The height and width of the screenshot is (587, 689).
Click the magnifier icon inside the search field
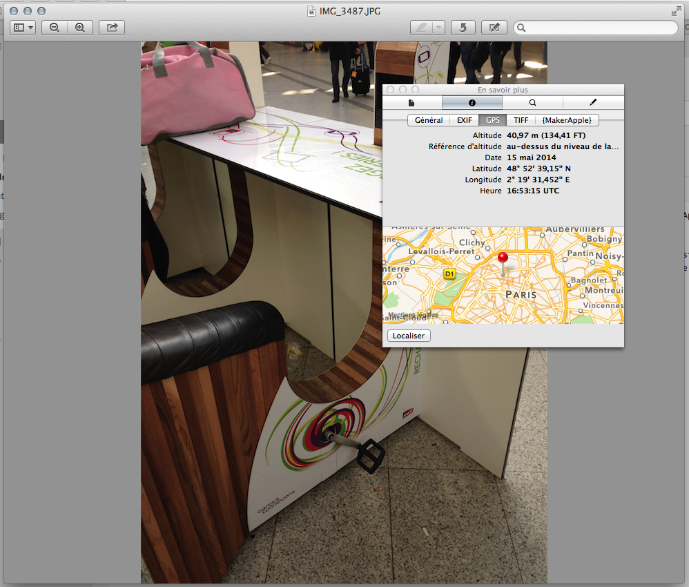coord(521,28)
